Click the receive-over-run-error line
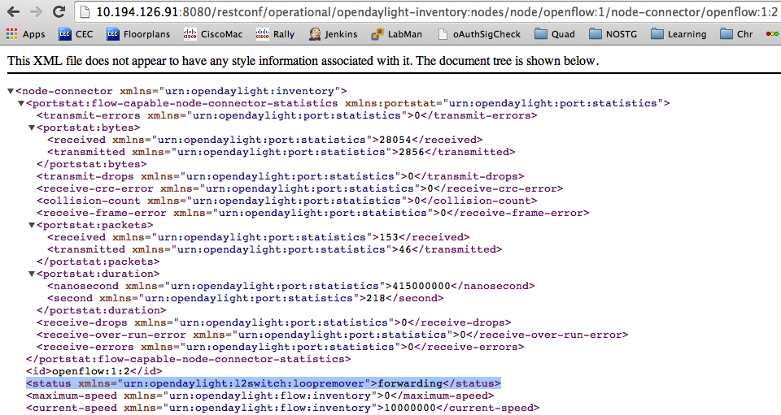Viewport: 781px width, 415px height. [x=332, y=335]
